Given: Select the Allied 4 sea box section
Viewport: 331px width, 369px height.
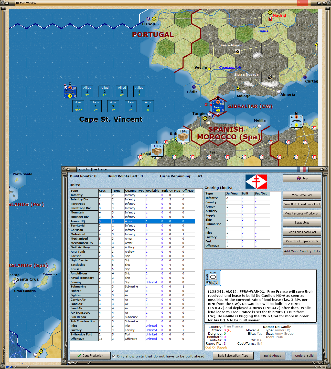Looking at the screenshot, I should (x=140, y=91).
